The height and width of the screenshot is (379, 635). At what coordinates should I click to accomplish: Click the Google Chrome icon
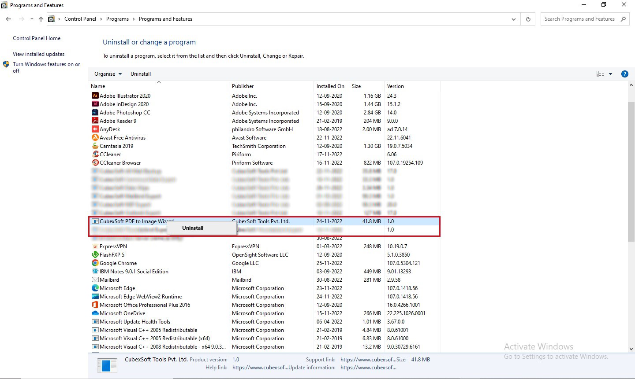point(95,263)
